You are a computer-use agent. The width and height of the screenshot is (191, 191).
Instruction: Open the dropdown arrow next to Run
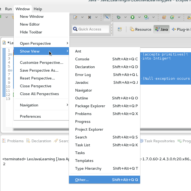coord(139,17)
